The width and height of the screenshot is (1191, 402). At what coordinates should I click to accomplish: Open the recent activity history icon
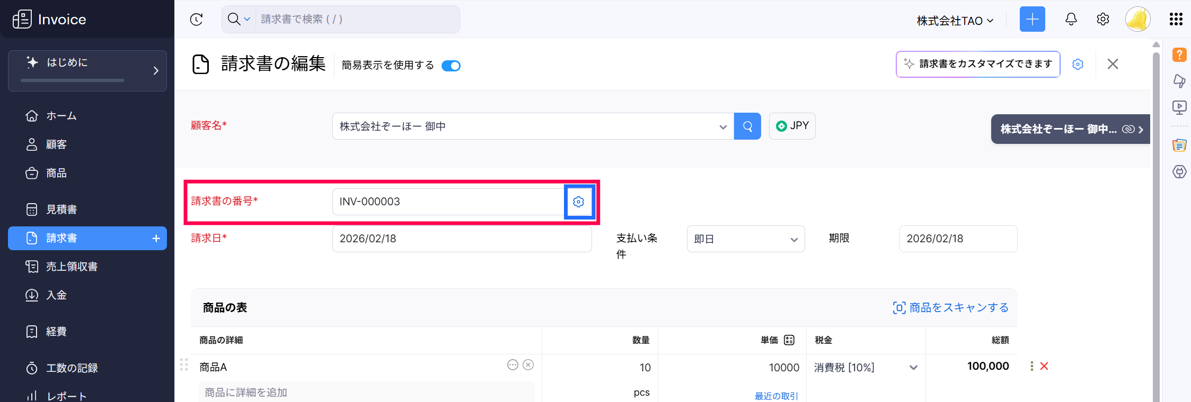tap(197, 20)
